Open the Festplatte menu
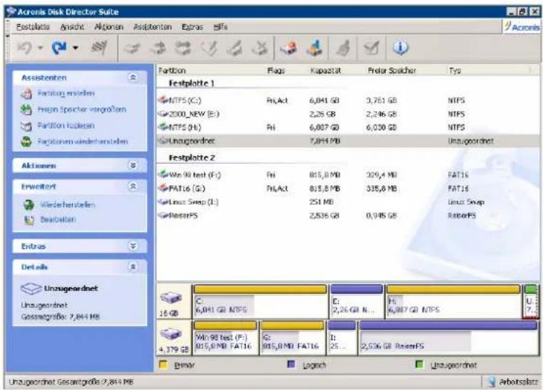 tap(33, 26)
